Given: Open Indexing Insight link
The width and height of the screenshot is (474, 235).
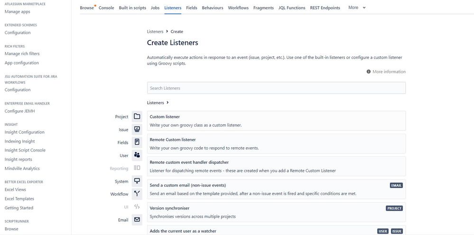Looking at the screenshot, I should coord(19,141).
